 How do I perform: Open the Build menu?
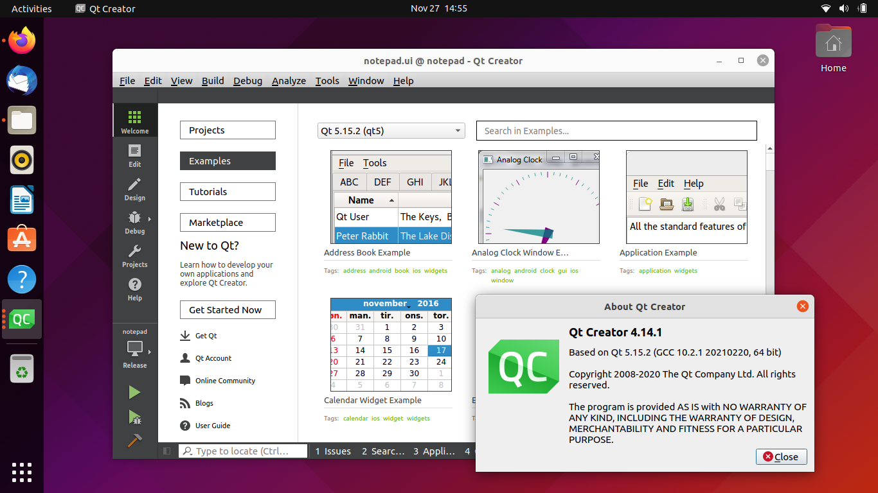click(213, 81)
